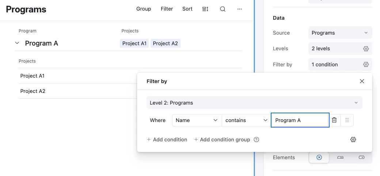380x176 pixels.
Task: Open the Name field dropdown
Action: tap(197, 120)
